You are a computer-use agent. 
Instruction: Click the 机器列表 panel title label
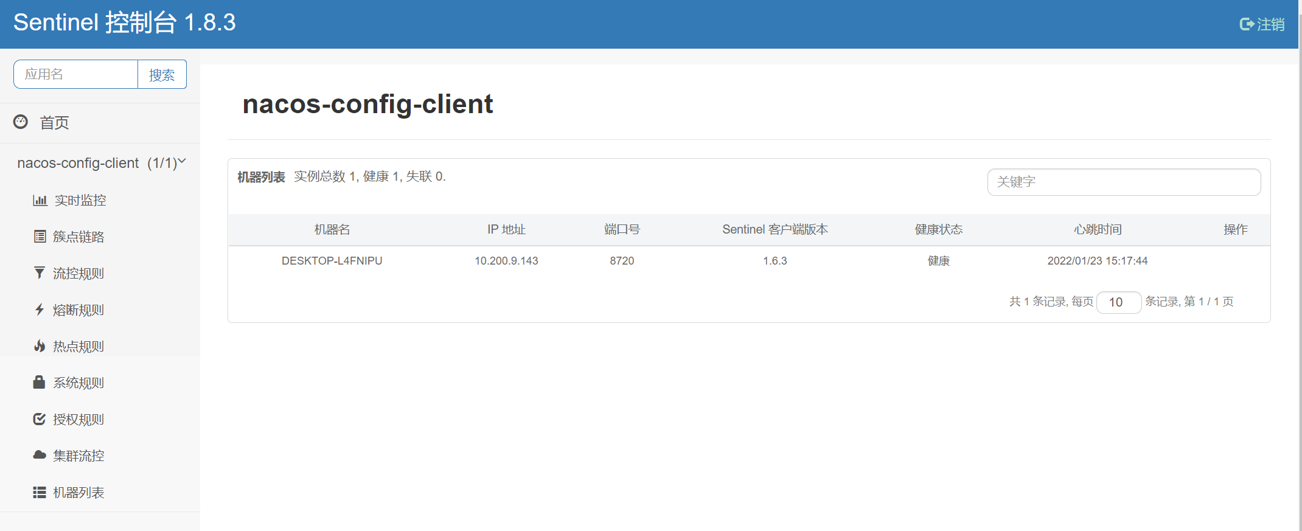[261, 177]
